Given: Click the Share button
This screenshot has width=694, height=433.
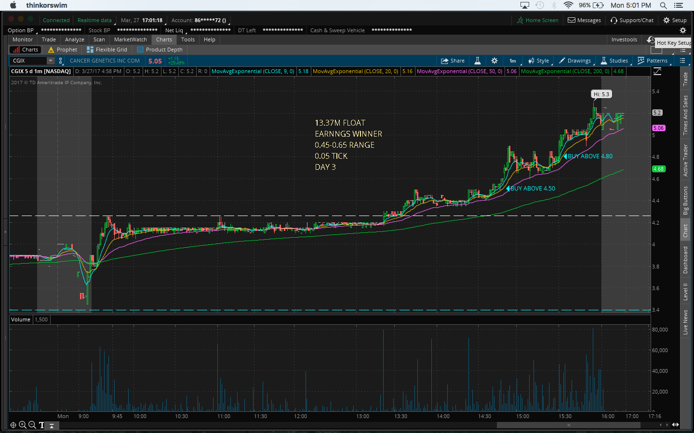Looking at the screenshot, I should pyautogui.click(x=453, y=61).
